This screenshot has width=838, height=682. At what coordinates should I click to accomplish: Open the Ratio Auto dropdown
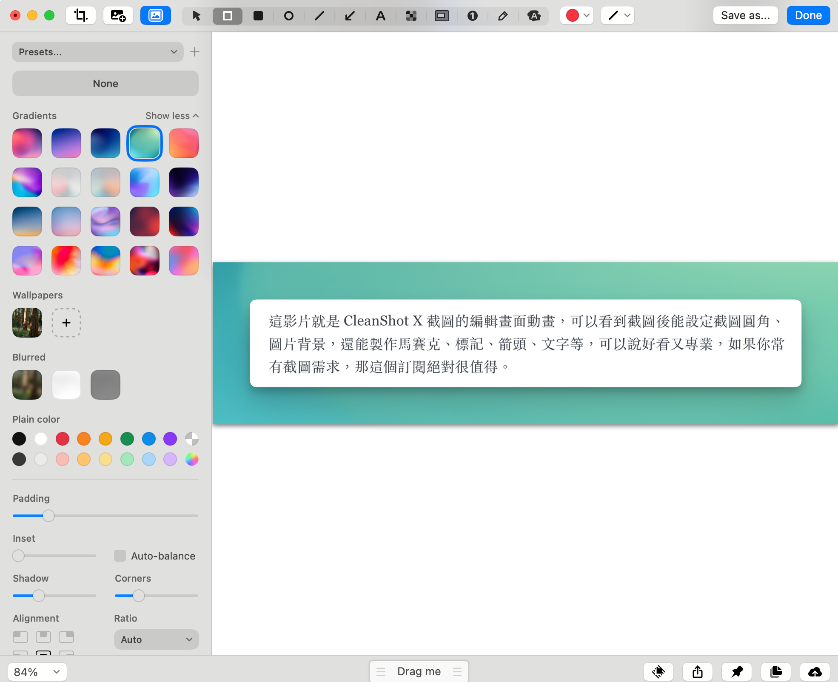(x=157, y=639)
